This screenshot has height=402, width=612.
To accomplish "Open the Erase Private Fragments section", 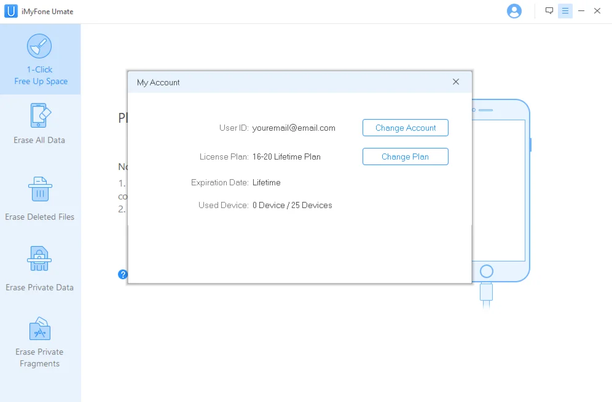I will (x=39, y=342).
